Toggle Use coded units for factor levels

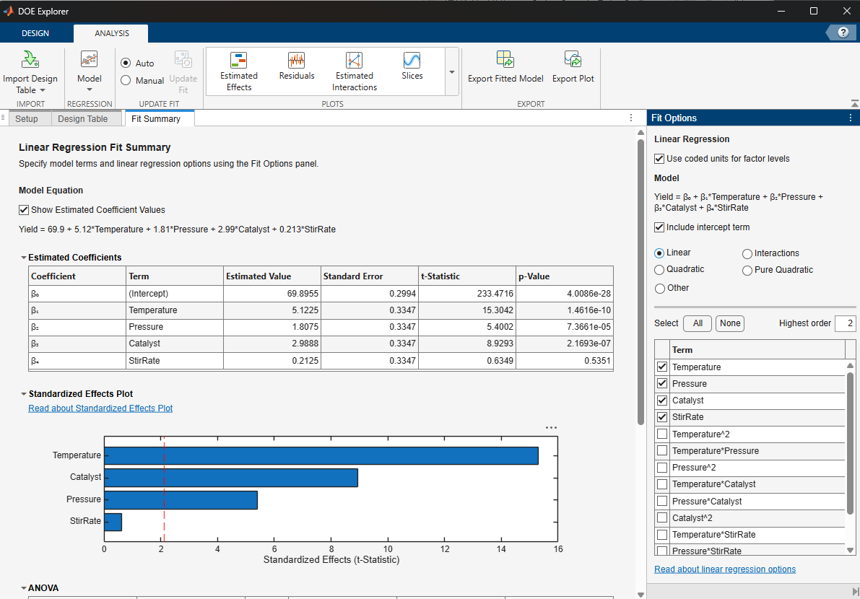pos(659,159)
